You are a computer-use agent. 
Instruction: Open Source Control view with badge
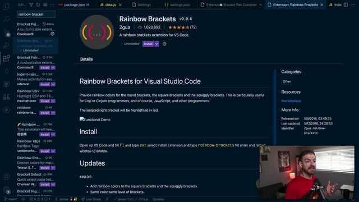pyautogui.click(x=6, y=33)
